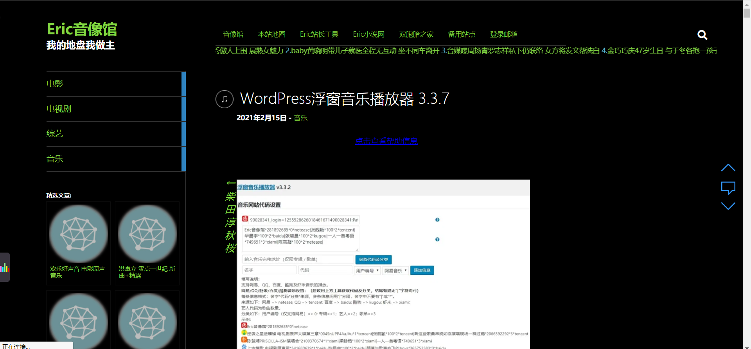Click 我的地盘我做主 tagline

(x=81, y=45)
